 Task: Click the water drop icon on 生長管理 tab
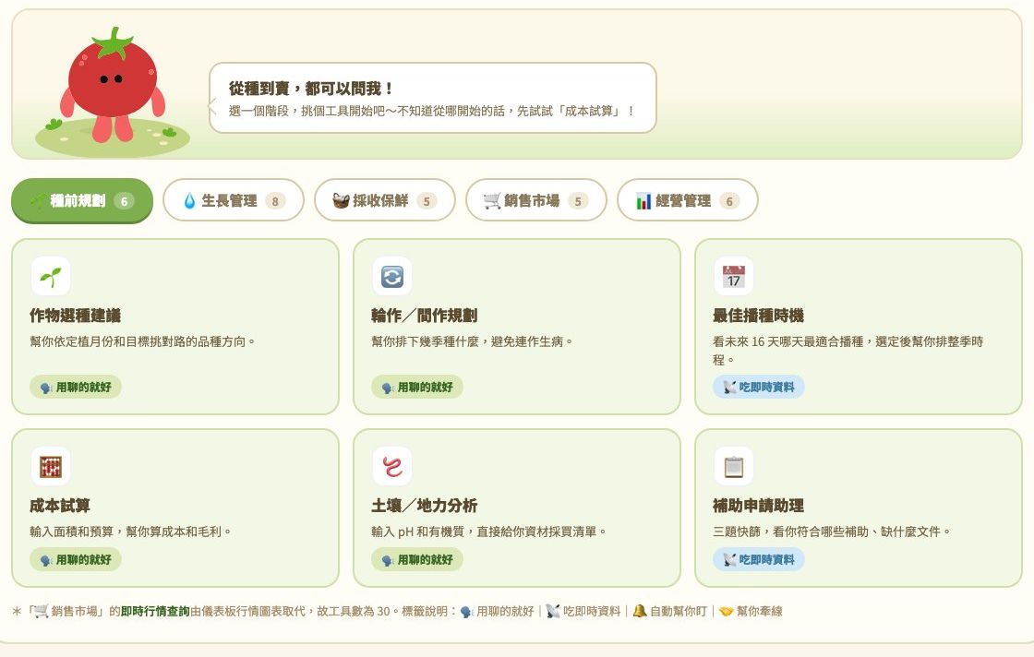(189, 201)
